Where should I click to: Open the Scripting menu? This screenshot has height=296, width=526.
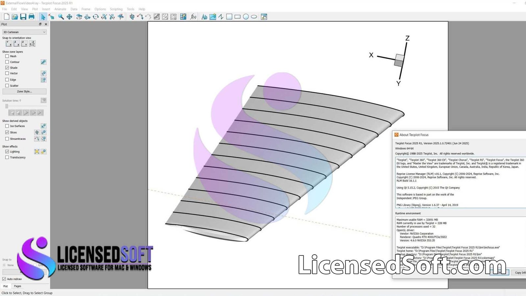116,9
